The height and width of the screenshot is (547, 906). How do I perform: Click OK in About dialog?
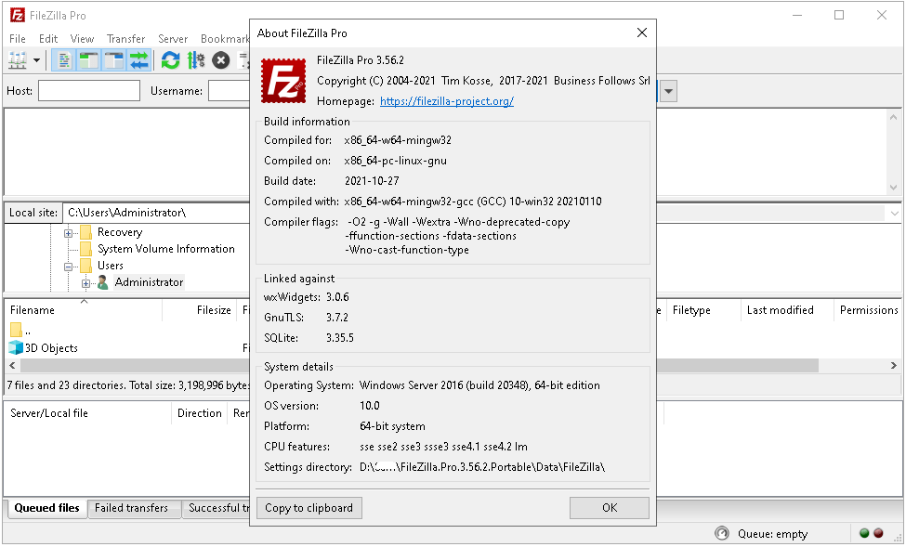pyautogui.click(x=610, y=508)
